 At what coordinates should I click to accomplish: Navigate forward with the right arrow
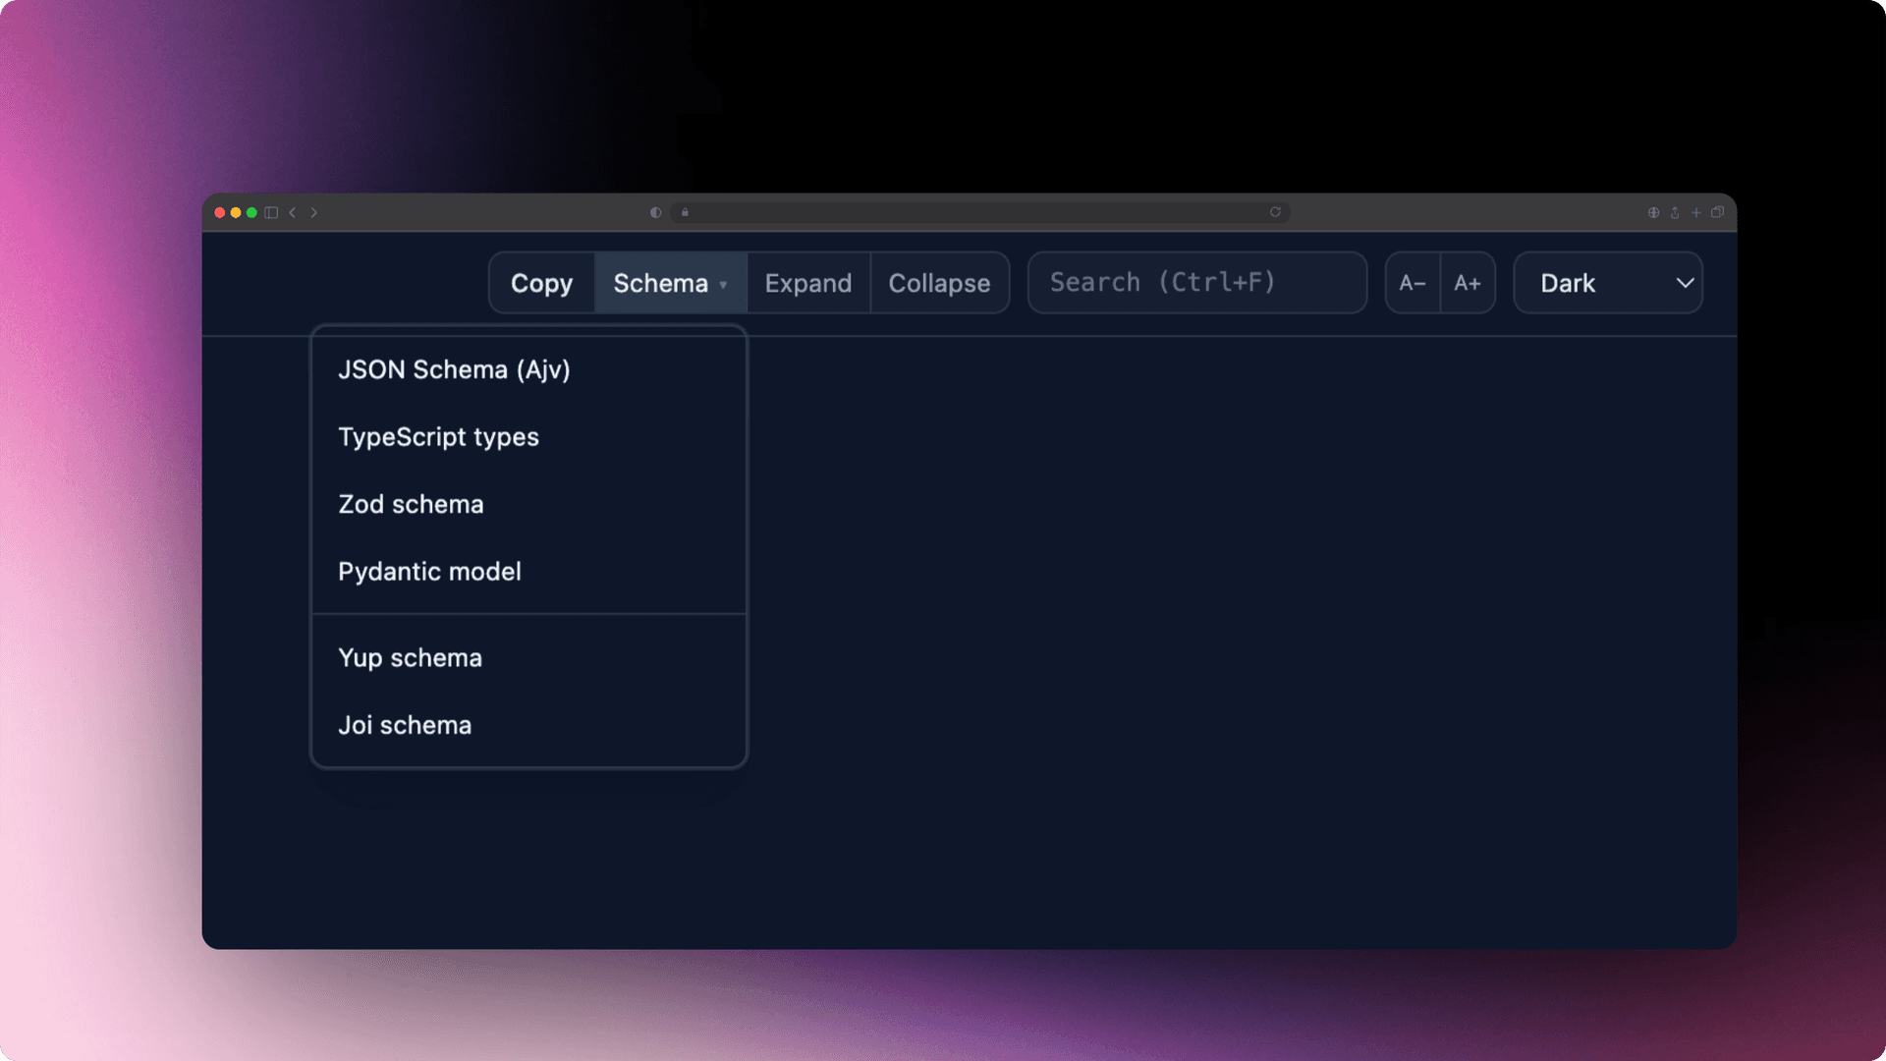[x=314, y=212]
